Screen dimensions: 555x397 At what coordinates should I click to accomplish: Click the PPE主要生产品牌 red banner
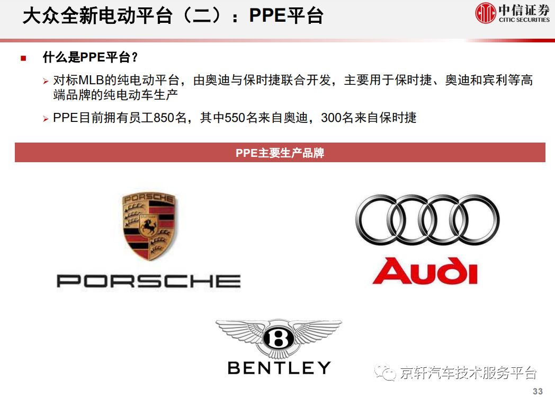(x=280, y=153)
